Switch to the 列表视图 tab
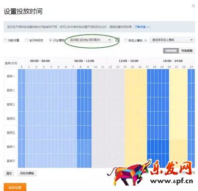This screenshot has height=191, width=198. (x=187, y=51)
